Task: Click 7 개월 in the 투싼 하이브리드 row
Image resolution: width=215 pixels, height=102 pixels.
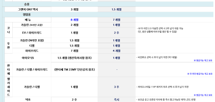Action: 75,51
